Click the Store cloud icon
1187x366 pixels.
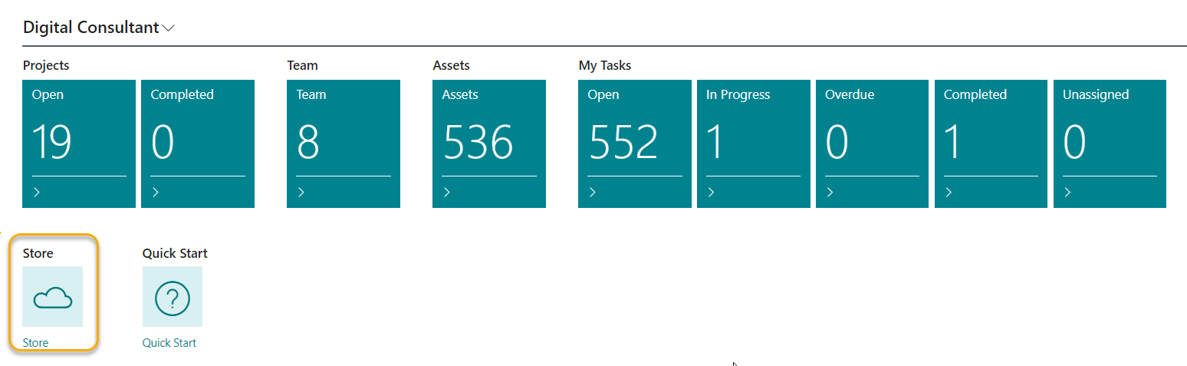coord(53,297)
